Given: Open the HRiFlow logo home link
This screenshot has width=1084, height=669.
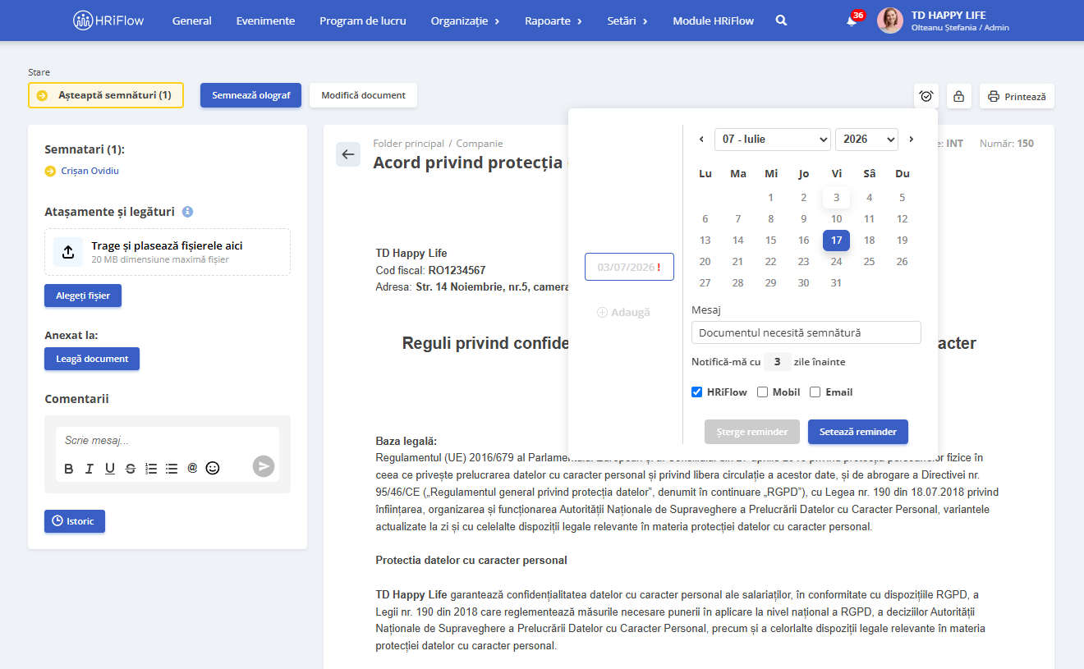Looking at the screenshot, I should (108, 21).
